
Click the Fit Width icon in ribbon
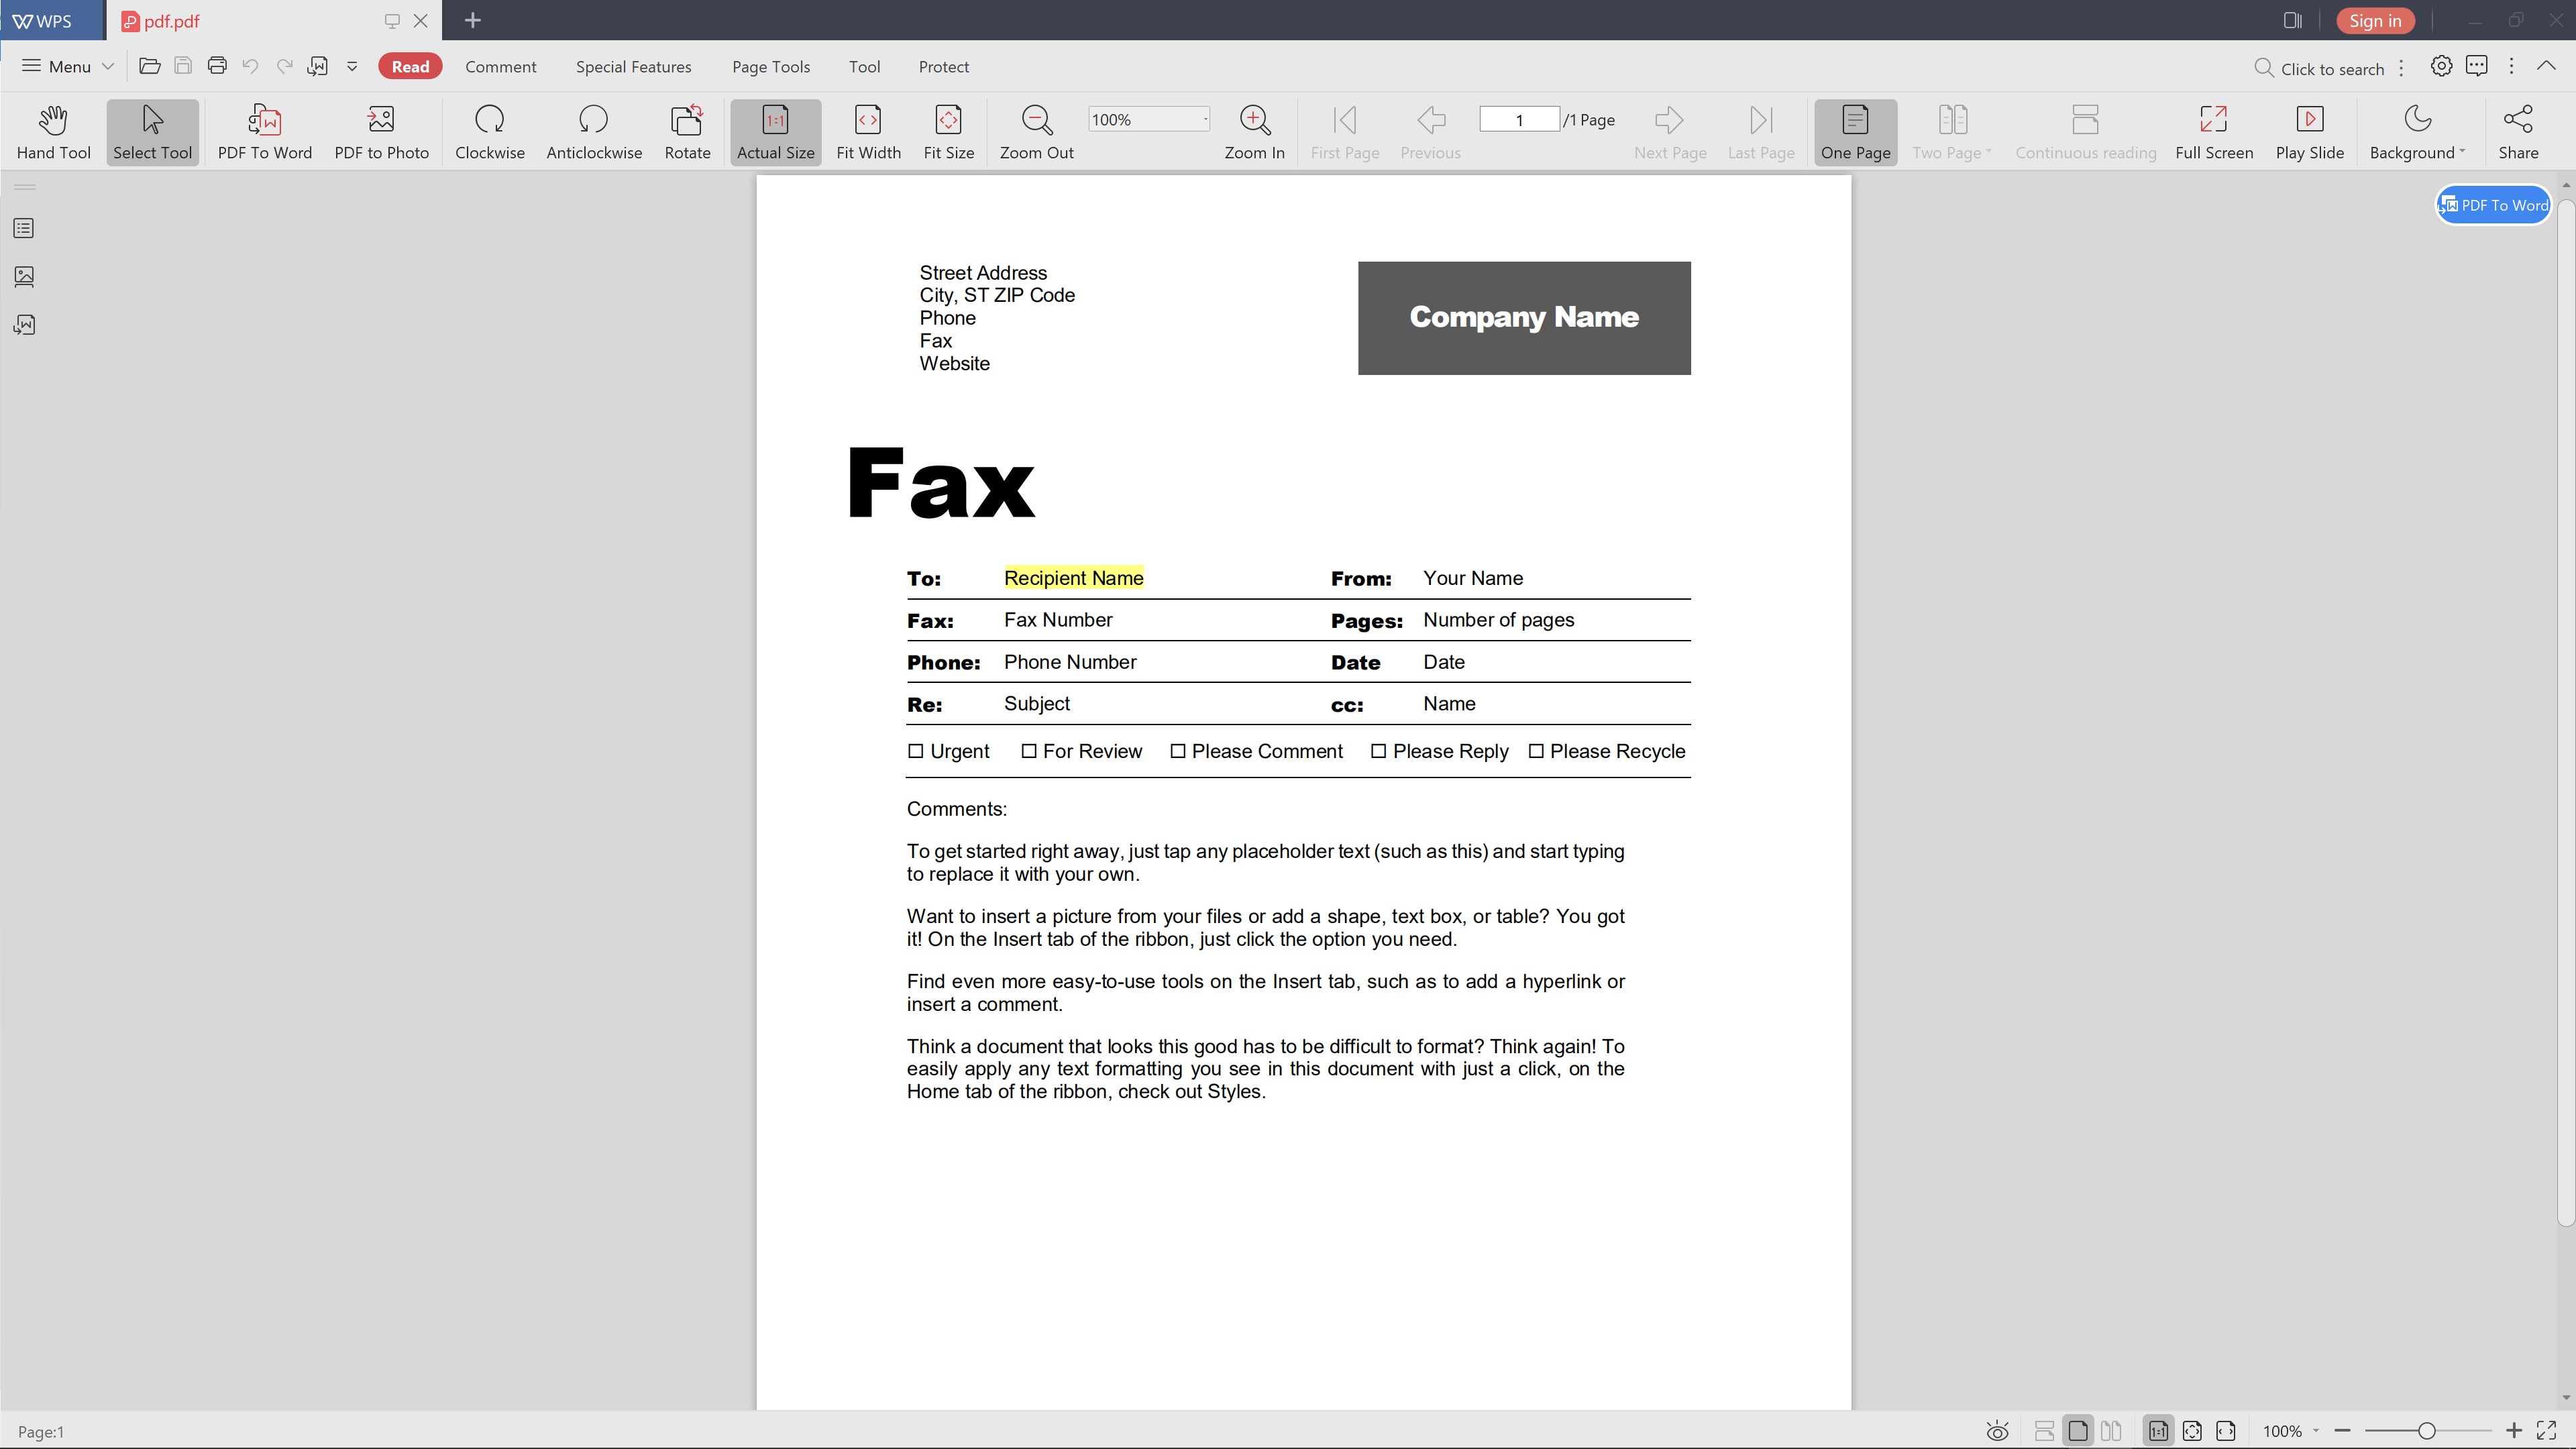pos(868,132)
